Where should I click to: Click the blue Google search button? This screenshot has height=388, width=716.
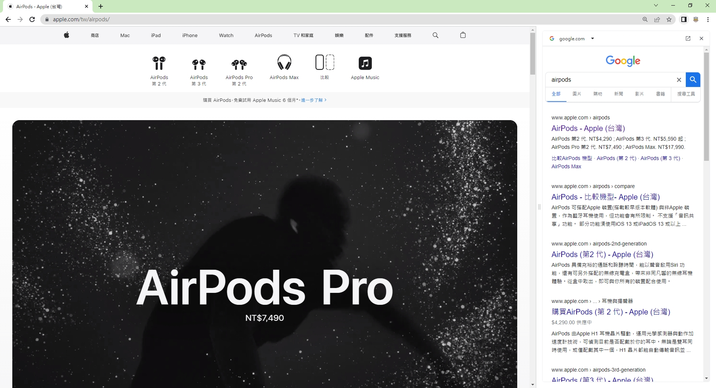pyautogui.click(x=693, y=79)
